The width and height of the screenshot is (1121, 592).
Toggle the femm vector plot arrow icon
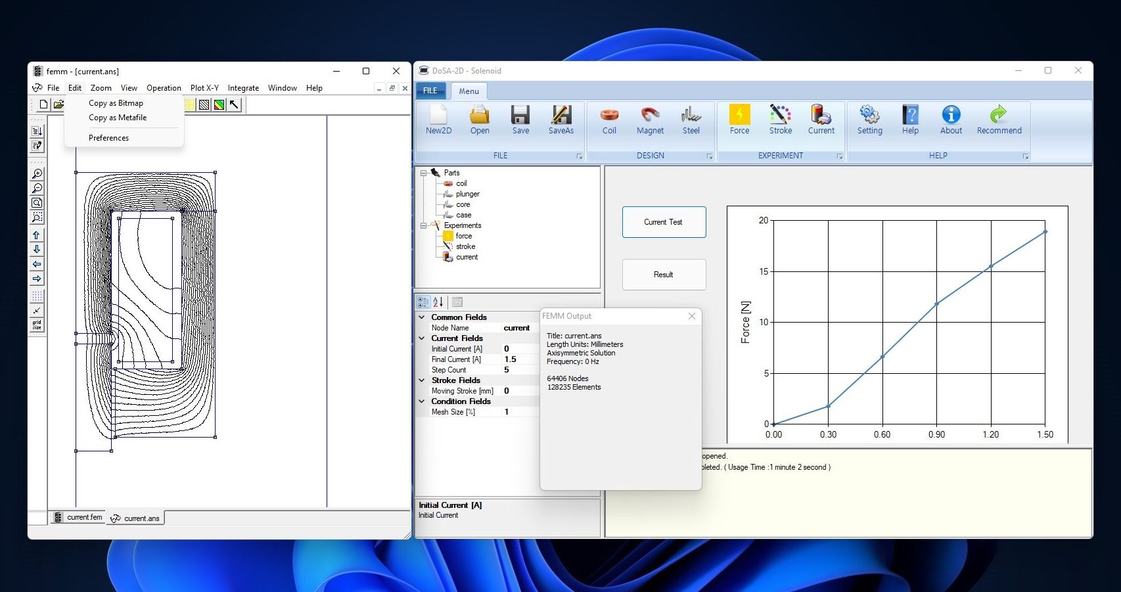[x=234, y=104]
